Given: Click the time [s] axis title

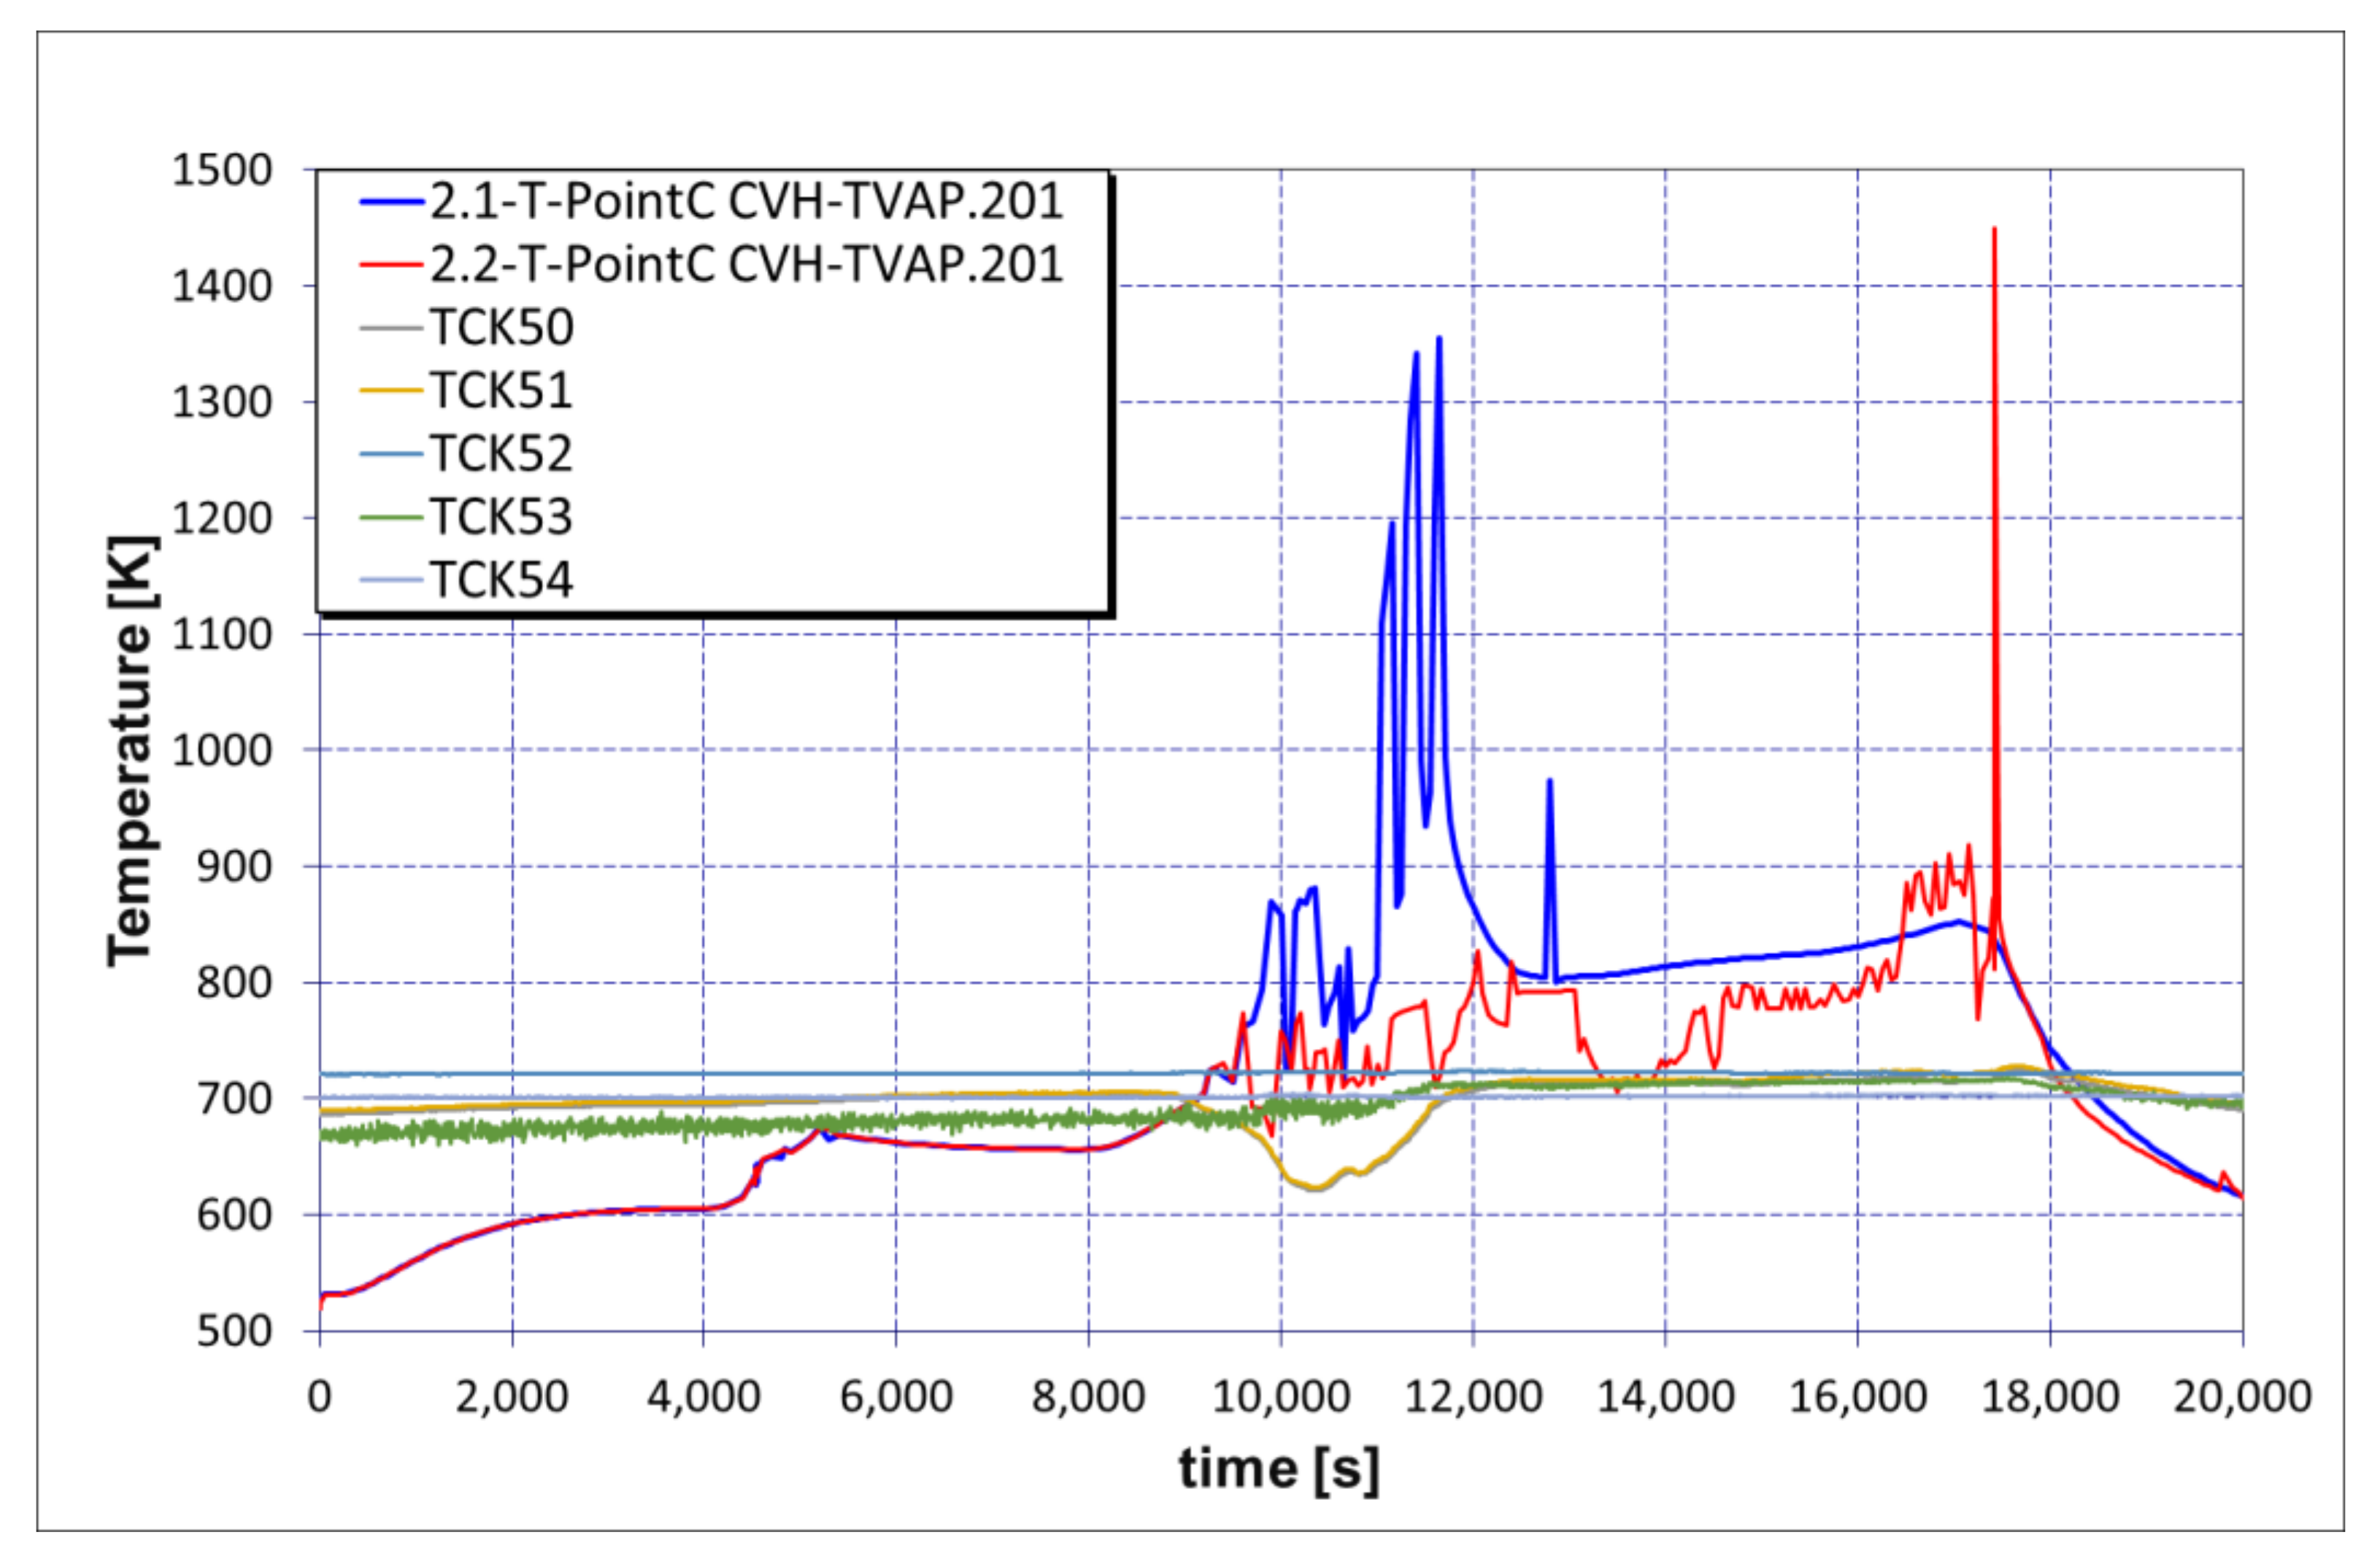Looking at the screenshot, I should click(x=1279, y=1470).
